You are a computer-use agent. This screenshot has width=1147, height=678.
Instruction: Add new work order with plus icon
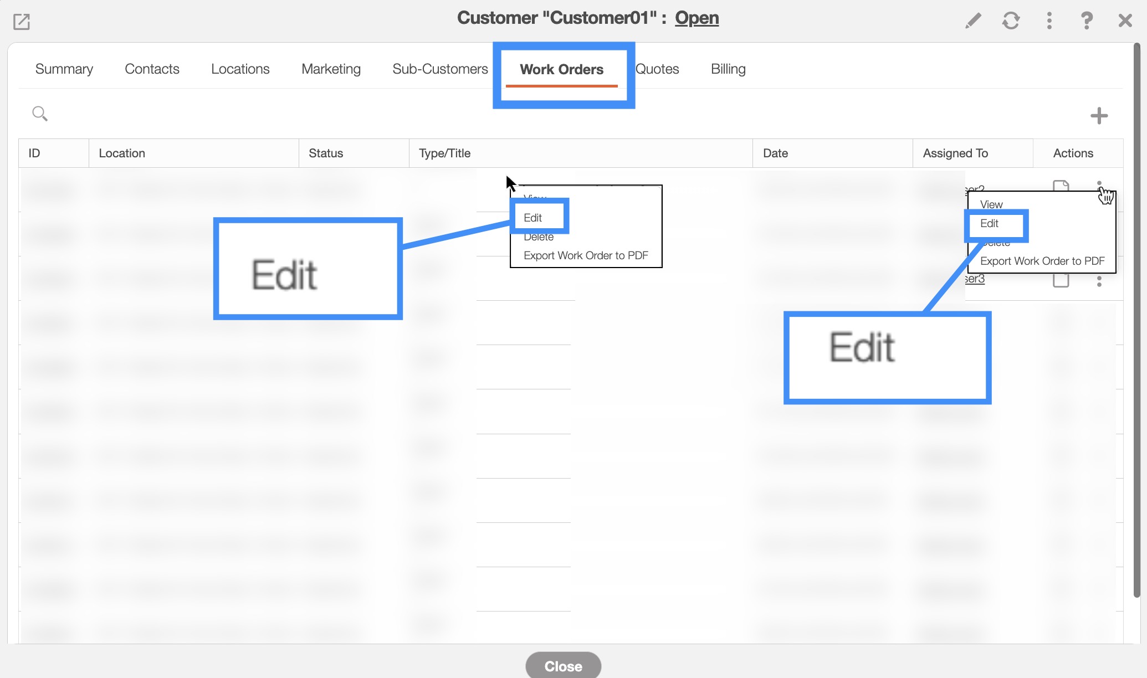point(1099,116)
